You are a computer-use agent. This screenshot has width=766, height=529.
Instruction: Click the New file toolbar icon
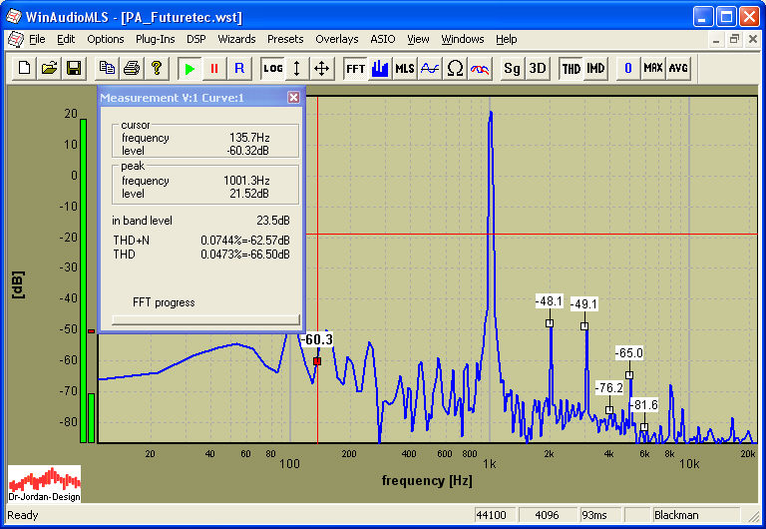(x=25, y=68)
